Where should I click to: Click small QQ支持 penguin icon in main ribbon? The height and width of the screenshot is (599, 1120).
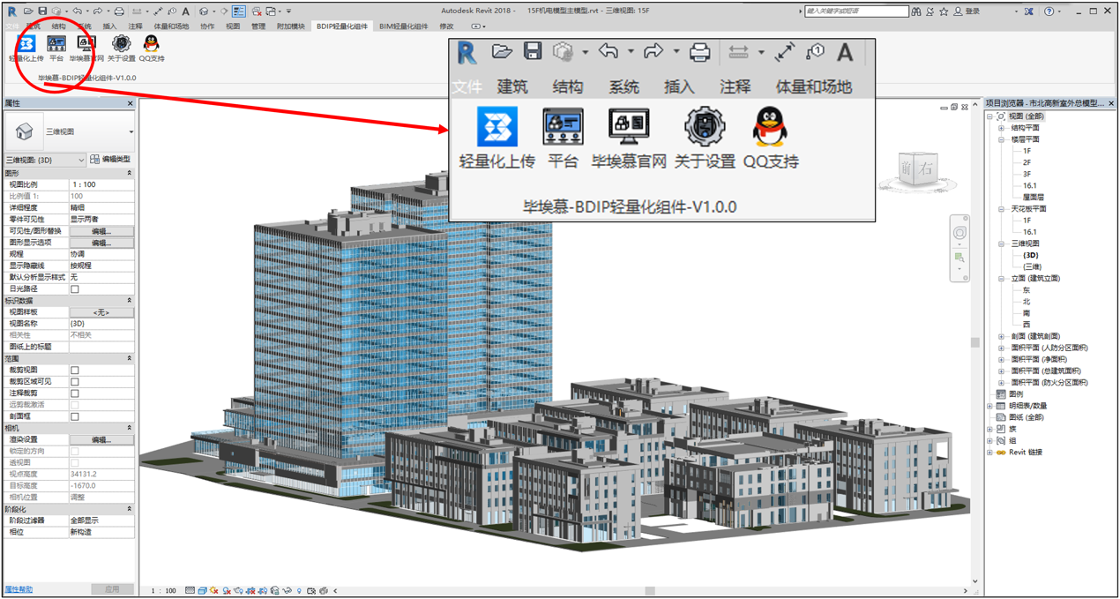tap(152, 43)
